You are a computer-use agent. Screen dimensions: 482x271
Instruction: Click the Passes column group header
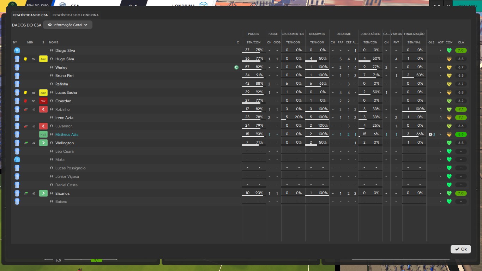[x=253, y=34]
